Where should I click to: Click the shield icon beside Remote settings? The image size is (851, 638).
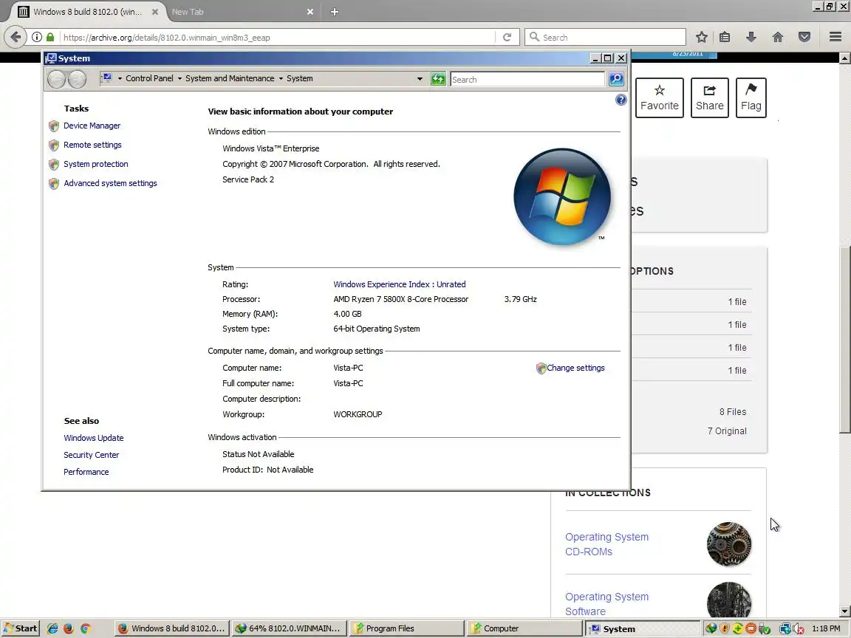(x=54, y=145)
